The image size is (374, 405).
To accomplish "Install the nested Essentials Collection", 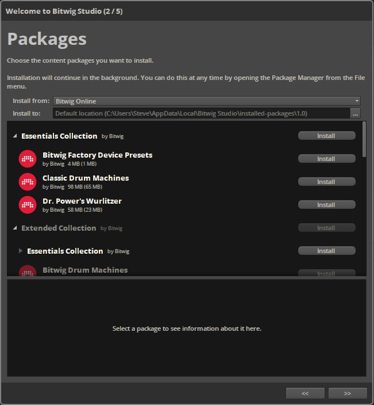I will 326,251.
